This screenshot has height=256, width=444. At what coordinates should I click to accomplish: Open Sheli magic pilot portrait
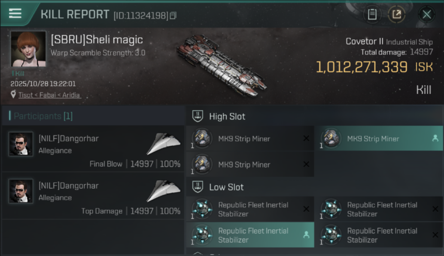(28, 49)
